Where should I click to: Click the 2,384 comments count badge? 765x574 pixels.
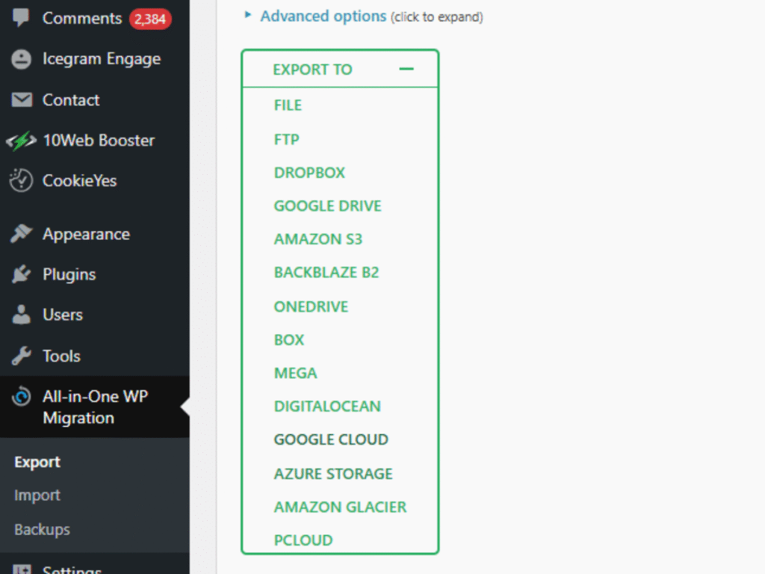point(149,19)
